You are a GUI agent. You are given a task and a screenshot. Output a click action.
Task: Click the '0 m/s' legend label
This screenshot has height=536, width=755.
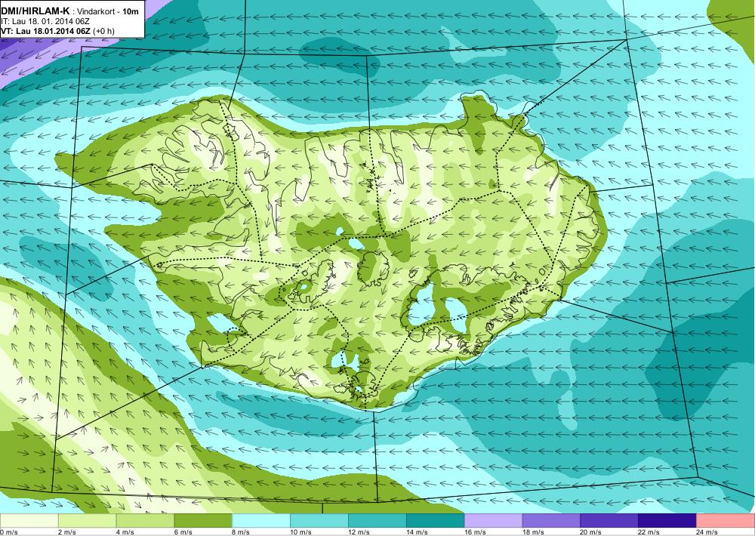click(x=8, y=532)
